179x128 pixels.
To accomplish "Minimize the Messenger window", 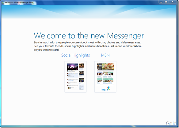I will click(161, 2).
